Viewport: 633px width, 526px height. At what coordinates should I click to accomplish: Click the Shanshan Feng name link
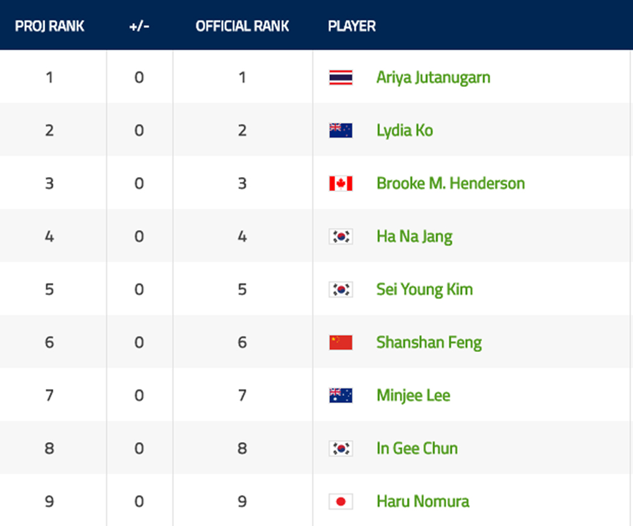pos(429,342)
